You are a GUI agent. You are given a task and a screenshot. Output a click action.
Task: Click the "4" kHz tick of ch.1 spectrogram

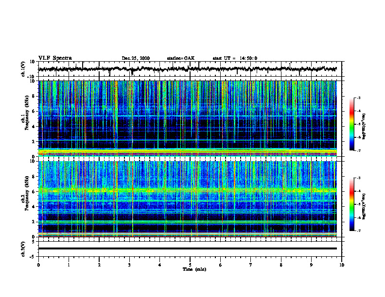point(34,127)
